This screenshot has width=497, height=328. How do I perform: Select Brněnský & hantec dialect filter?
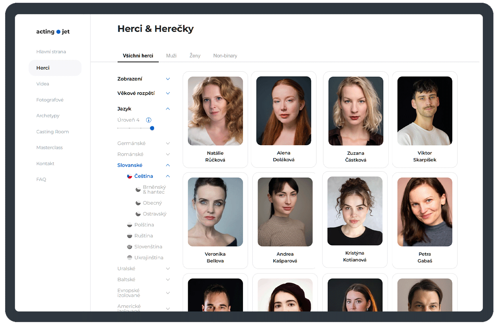(x=154, y=190)
